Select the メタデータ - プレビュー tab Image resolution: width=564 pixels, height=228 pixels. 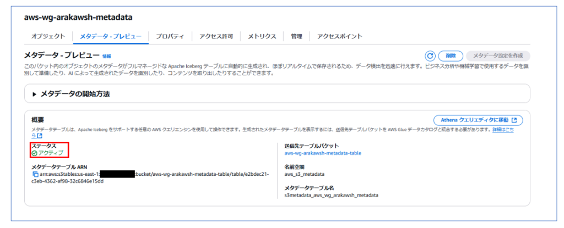(x=110, y=36)
